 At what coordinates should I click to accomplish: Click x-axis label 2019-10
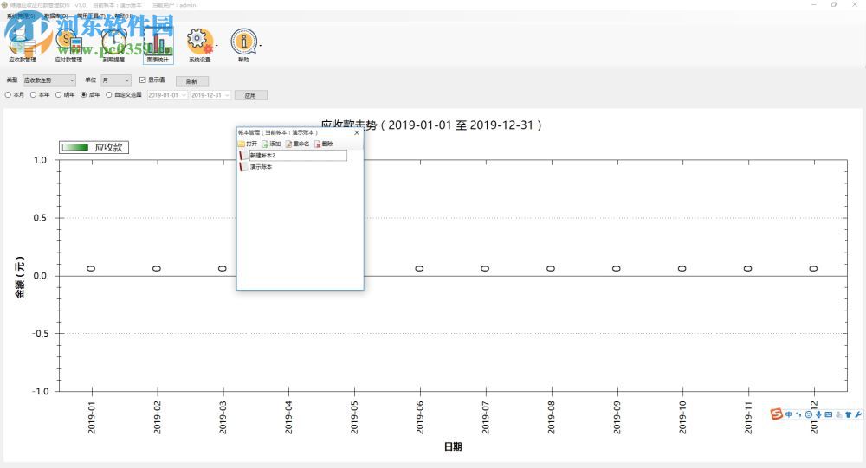pos(682,417)
